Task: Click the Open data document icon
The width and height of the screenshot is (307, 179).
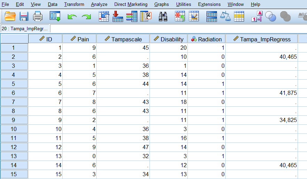Action: (x=10, y=16)
